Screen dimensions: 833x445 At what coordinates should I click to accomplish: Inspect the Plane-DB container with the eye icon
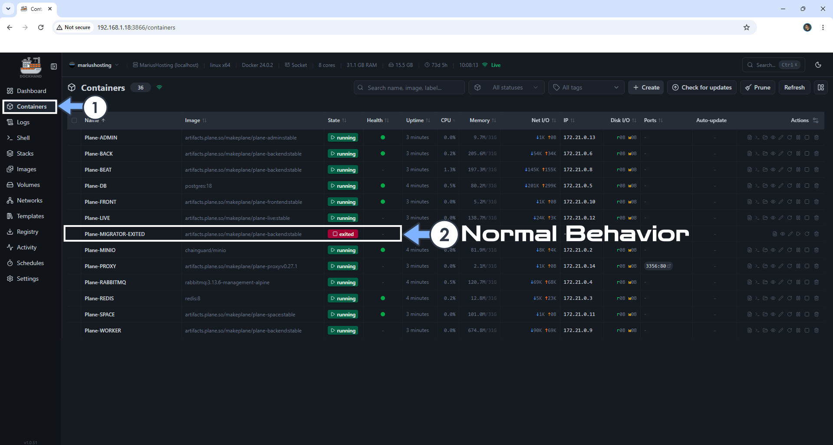(x=773, y=186)
